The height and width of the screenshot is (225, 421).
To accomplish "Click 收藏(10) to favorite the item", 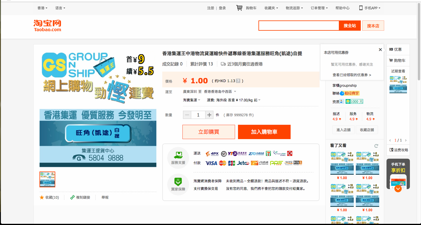I will pyautogui.click(x=49, y=198).
